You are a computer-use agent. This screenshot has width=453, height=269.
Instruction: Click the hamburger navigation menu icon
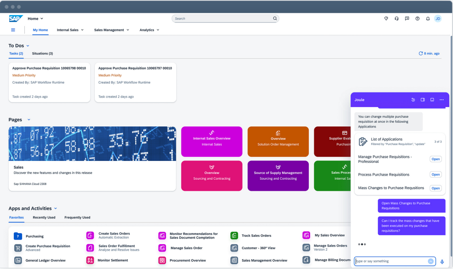pyautogui.click(x=13, y=30)
